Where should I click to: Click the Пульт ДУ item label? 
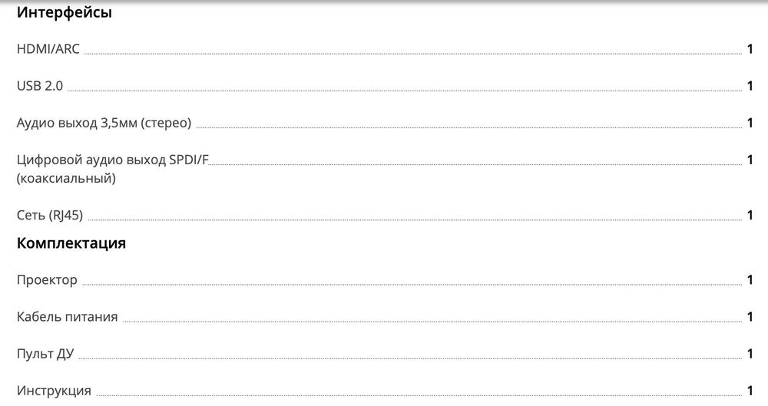point(45,354)
